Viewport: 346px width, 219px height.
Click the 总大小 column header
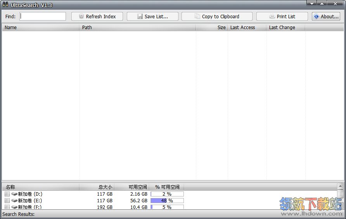point(97,187)
